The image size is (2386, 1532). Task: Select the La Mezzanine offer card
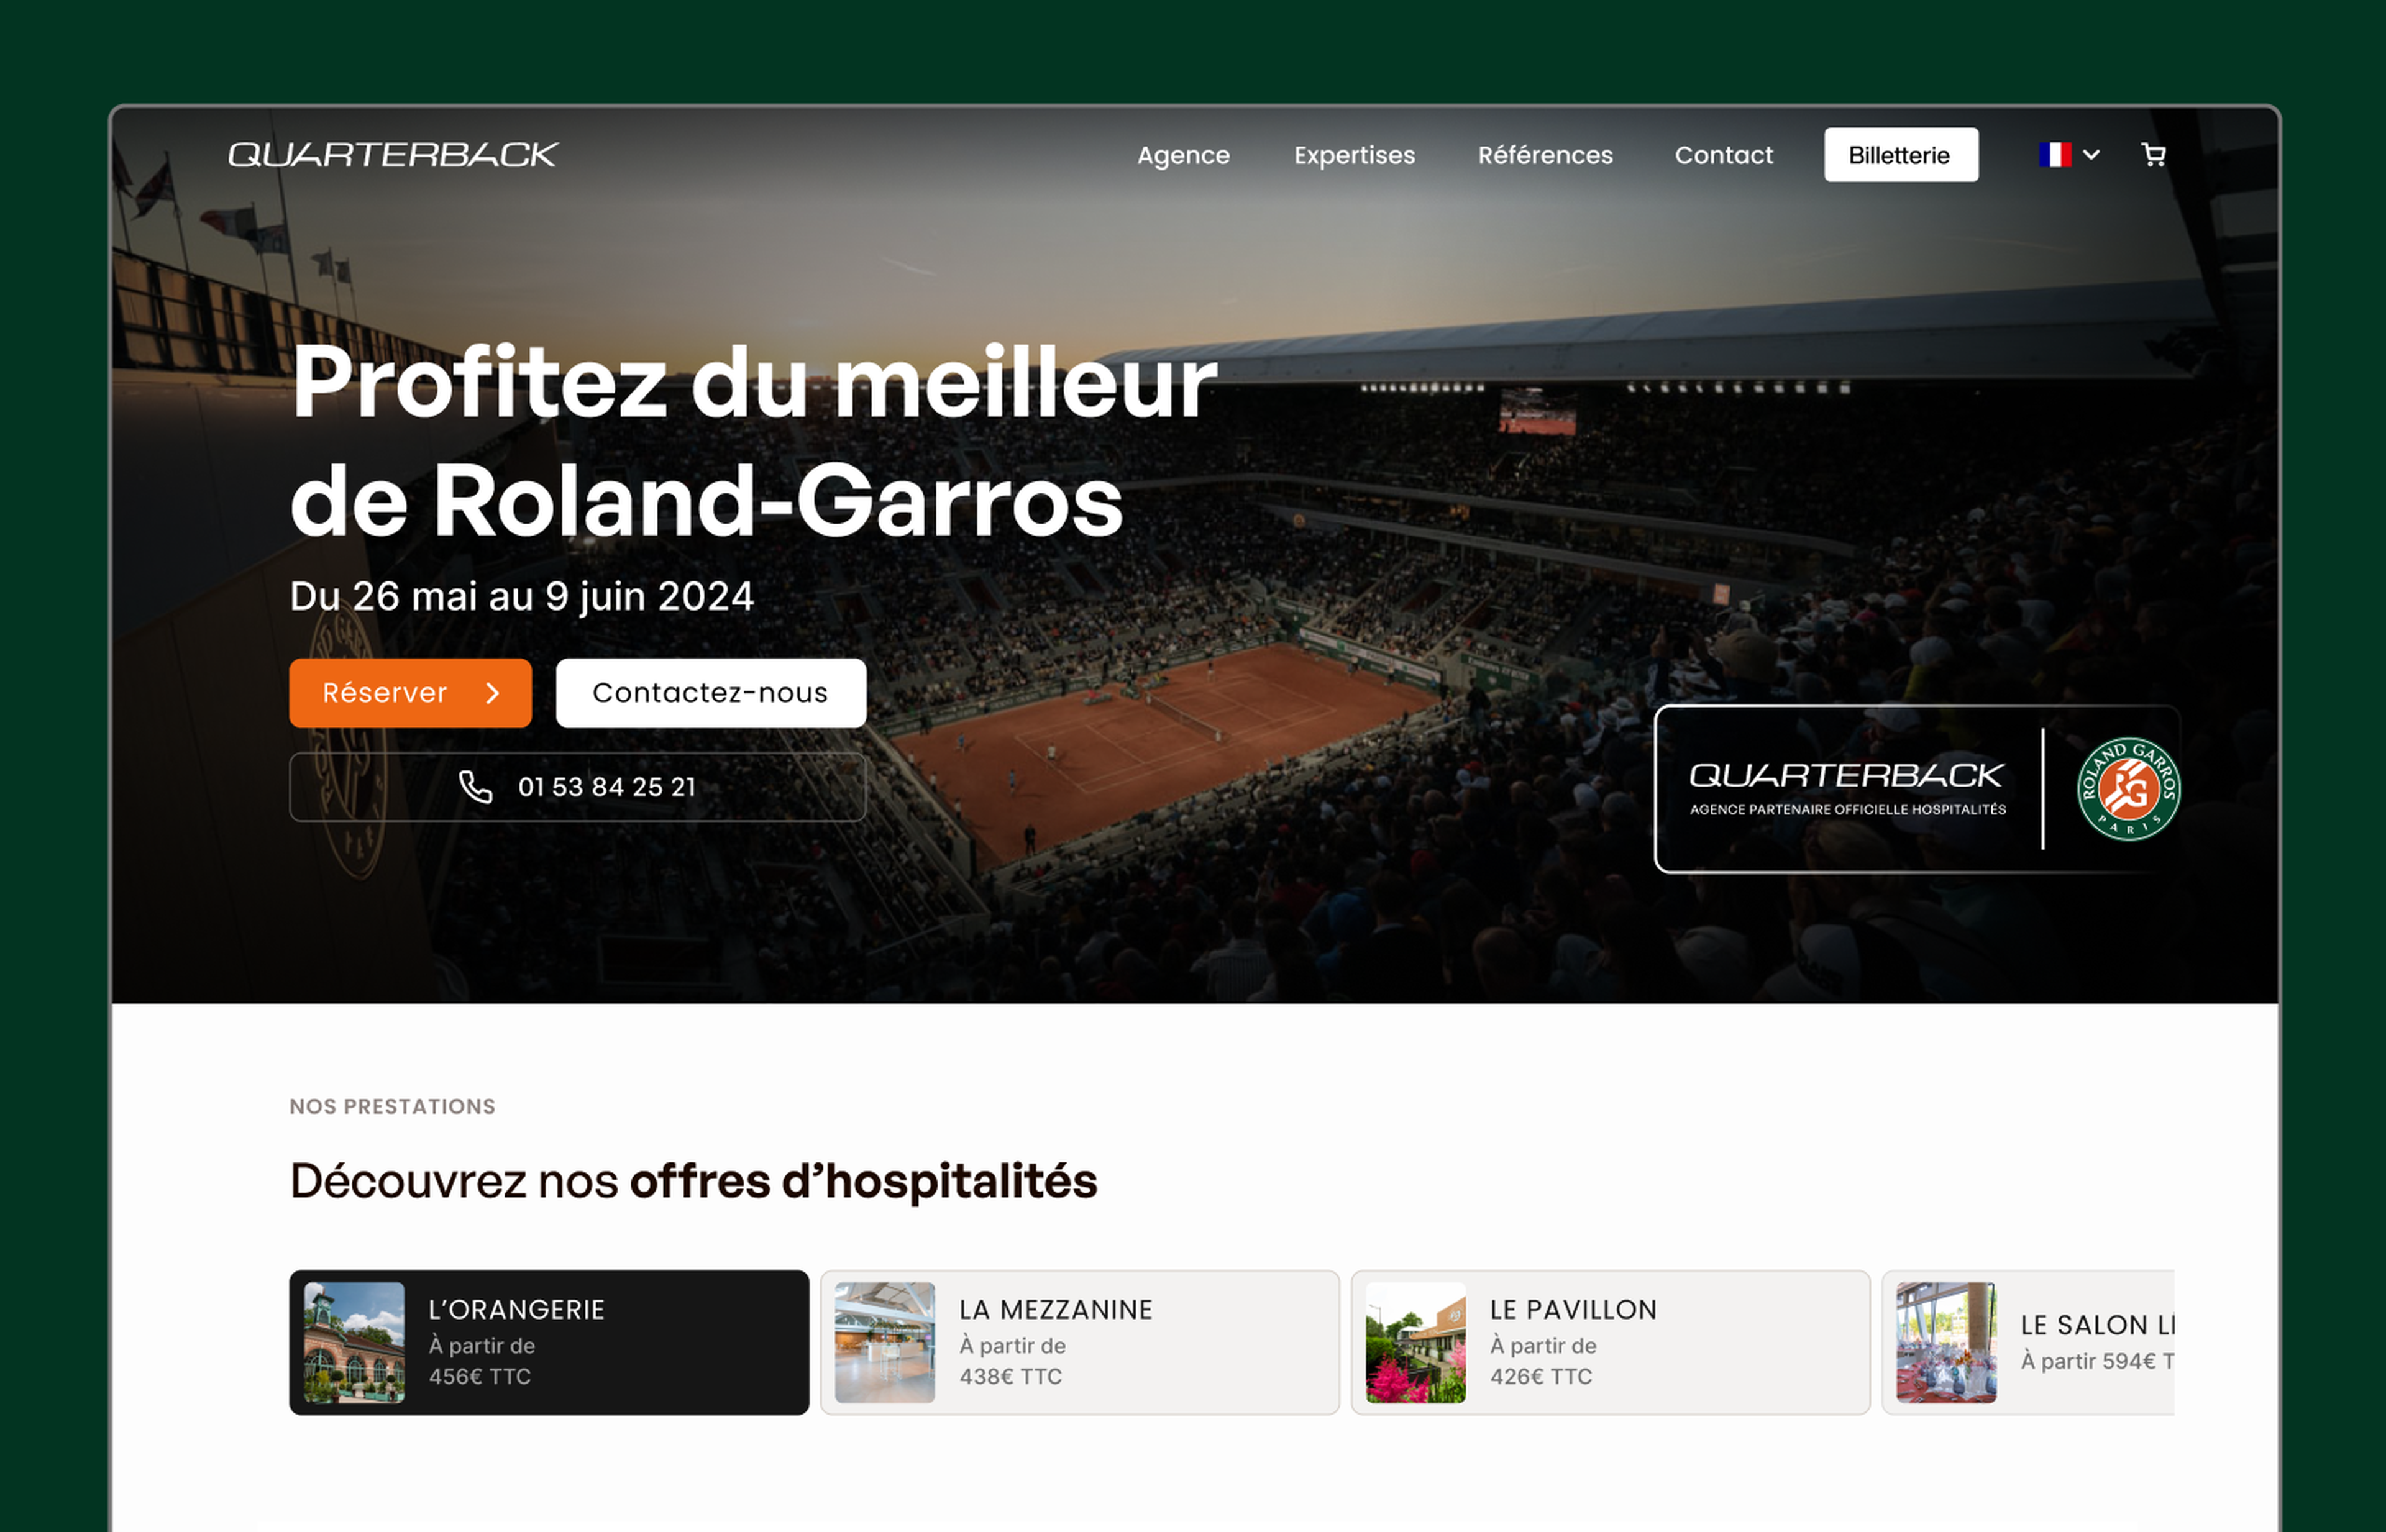(1079, 1343)
